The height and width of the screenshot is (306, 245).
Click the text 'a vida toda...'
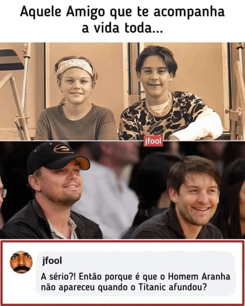coord(122,28)
